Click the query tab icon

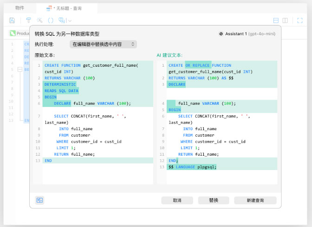tap(49, 8)
